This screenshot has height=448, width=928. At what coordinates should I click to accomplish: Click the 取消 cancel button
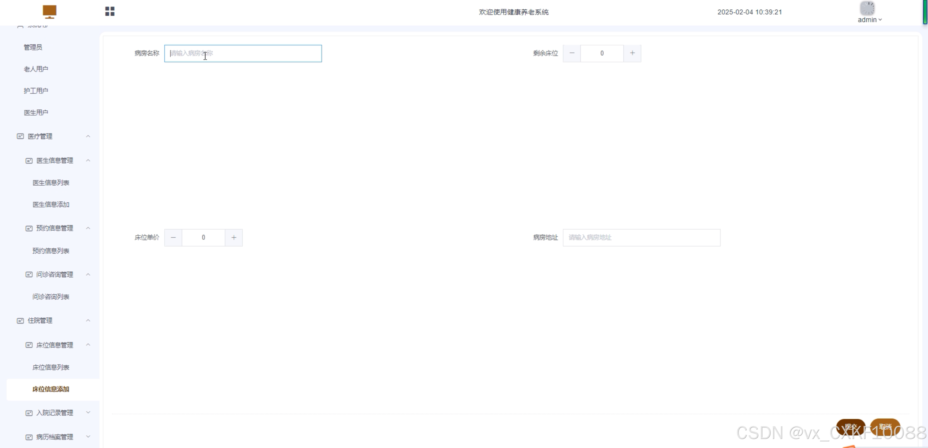tap(885, 427)
